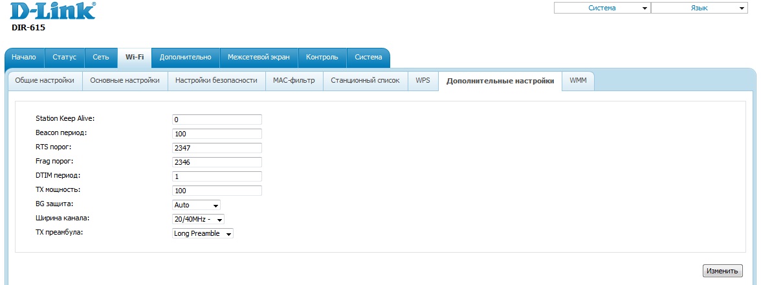
Task: Click the BG защита label
Action: 54,204
